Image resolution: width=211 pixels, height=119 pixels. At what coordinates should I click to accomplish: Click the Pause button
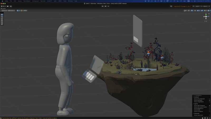105,6
